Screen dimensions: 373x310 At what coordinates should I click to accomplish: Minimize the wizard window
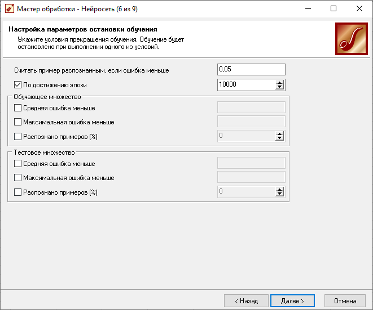click(x=308, y=9)
